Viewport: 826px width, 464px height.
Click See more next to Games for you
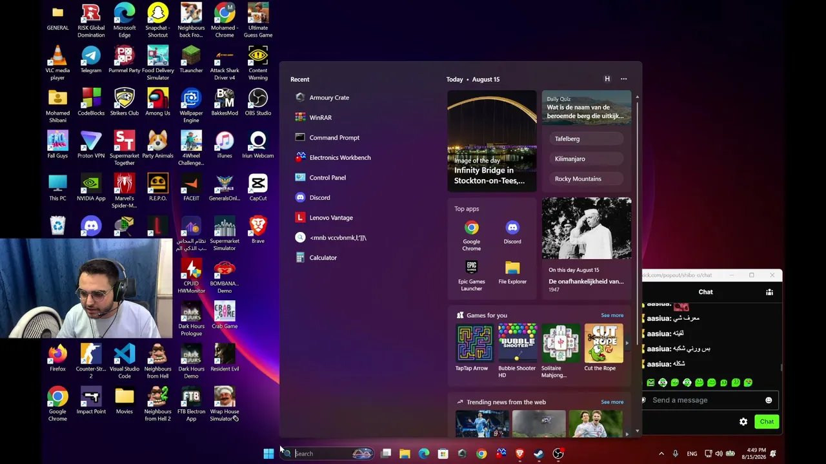point(612,315)
